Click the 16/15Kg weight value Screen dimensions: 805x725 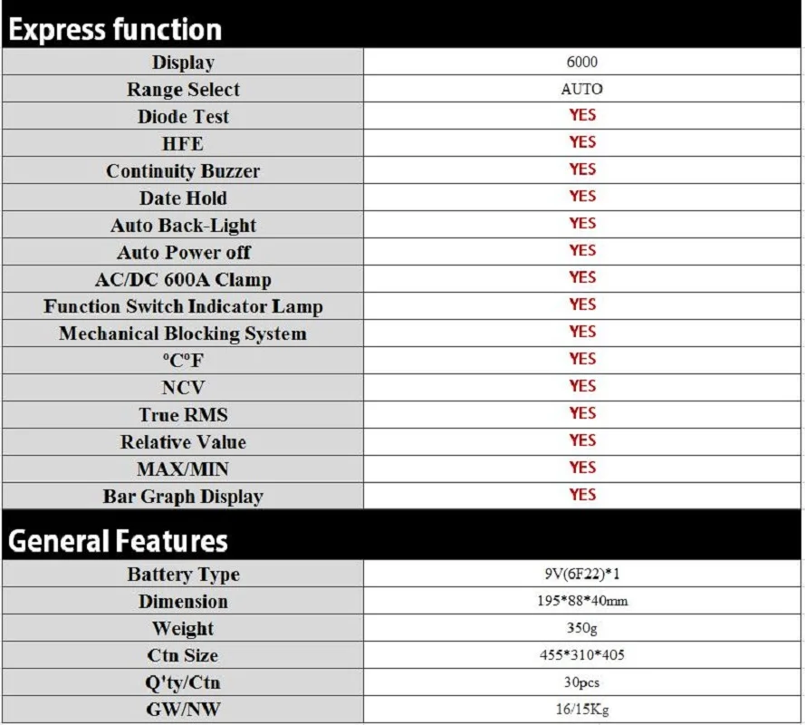pos(581,710)
